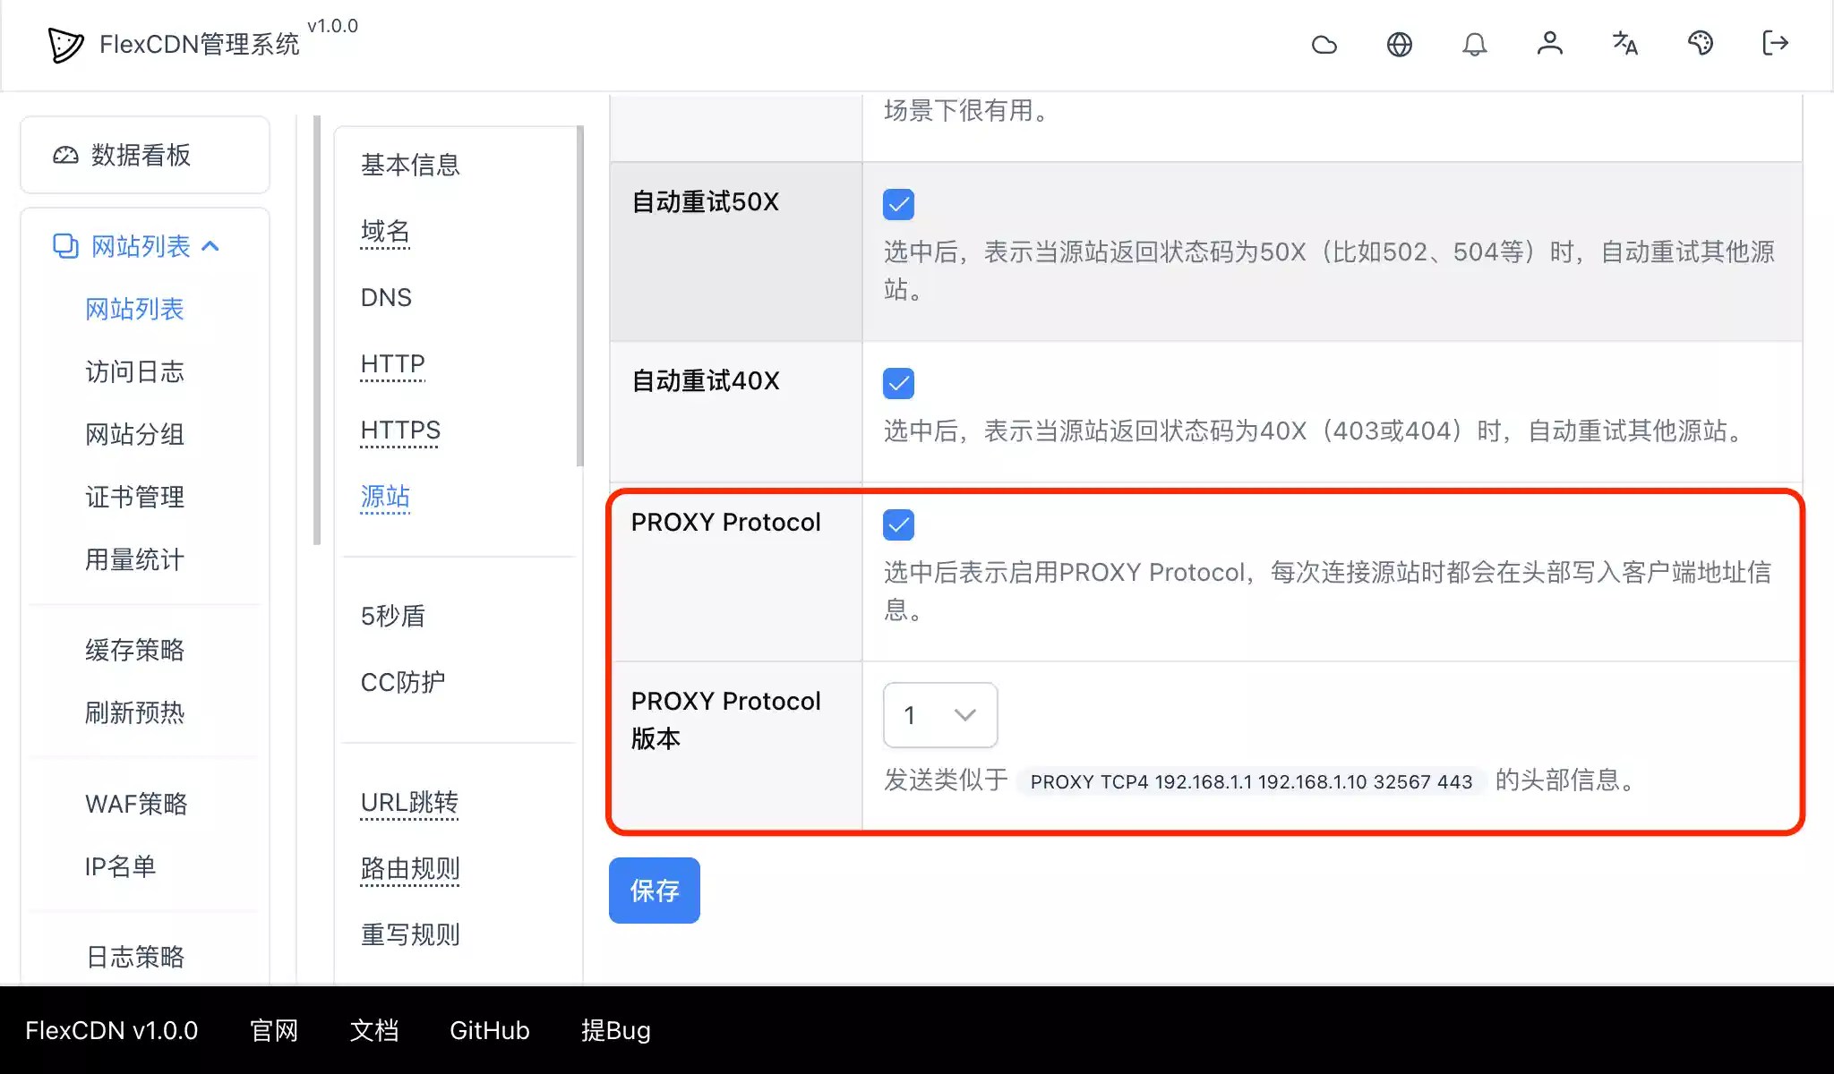Open the theme palette icon
1834x1074 pixels.
click(1700, 43)
